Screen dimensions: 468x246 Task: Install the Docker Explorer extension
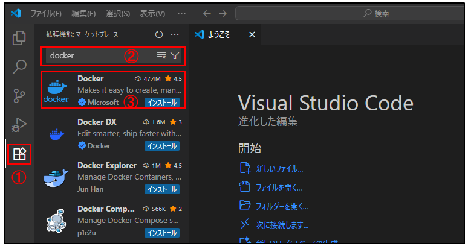tap(162, 189)
